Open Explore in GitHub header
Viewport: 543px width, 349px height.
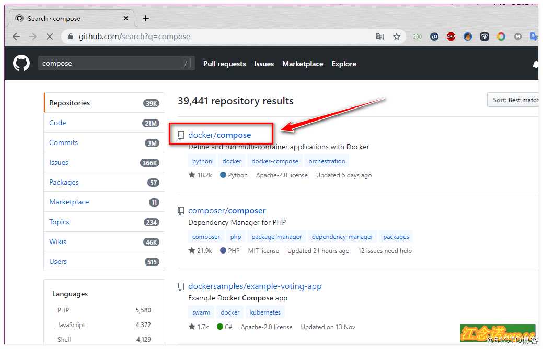click(344, 64)
